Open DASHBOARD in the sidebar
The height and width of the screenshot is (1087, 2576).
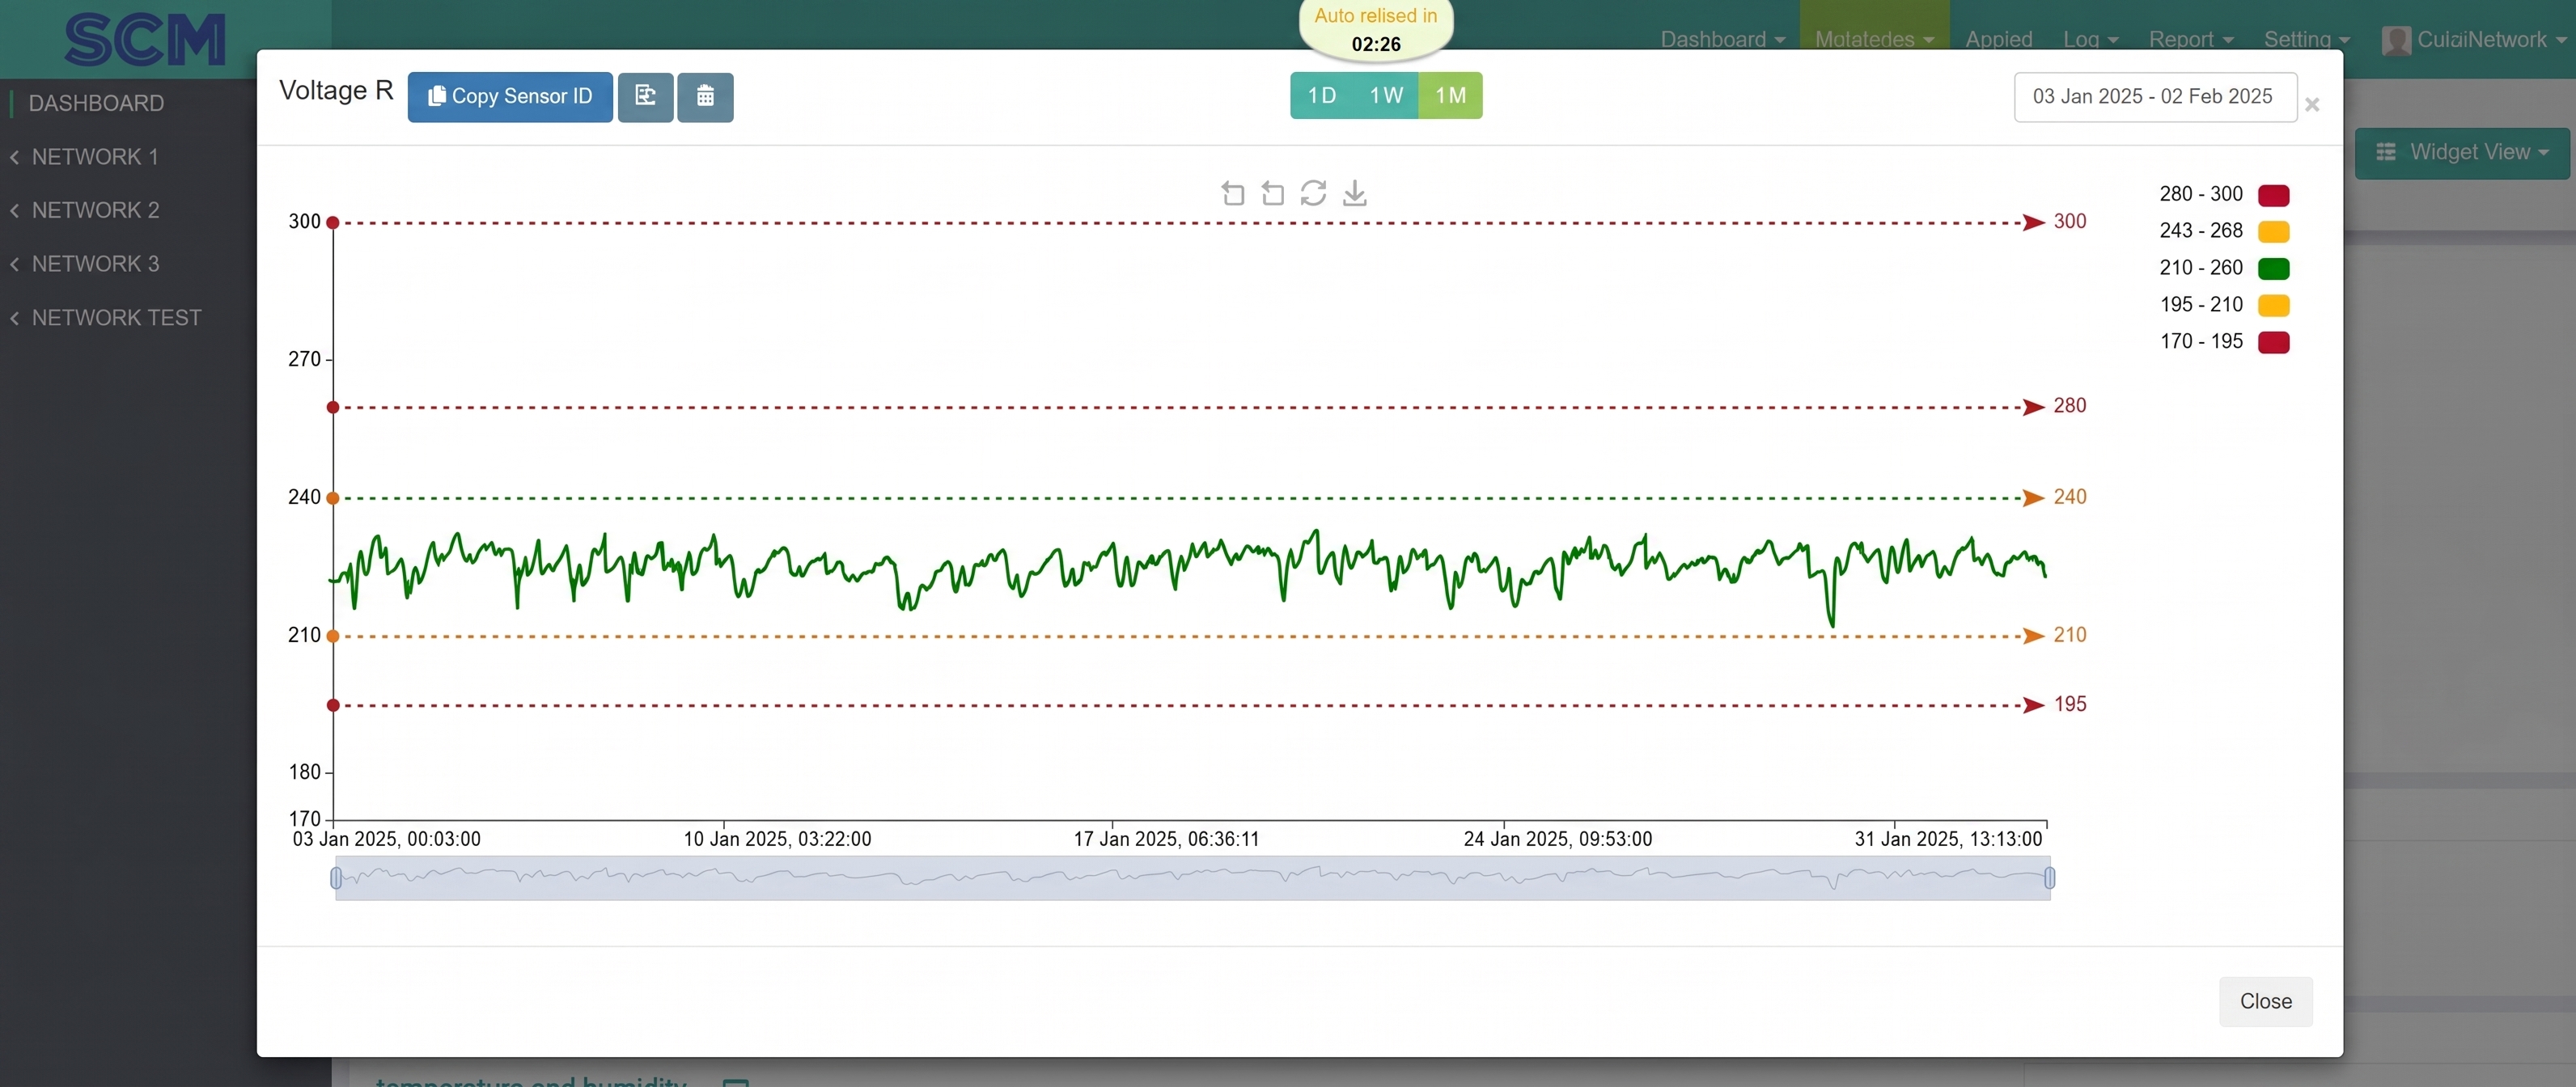click(96, 104)
